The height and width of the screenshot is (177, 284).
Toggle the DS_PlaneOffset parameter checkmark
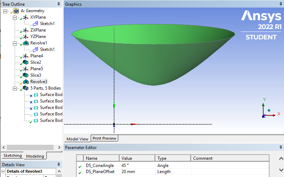coord(80,172)
